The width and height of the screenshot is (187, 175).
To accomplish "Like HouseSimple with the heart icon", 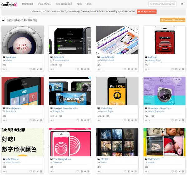I will [125, 69].
